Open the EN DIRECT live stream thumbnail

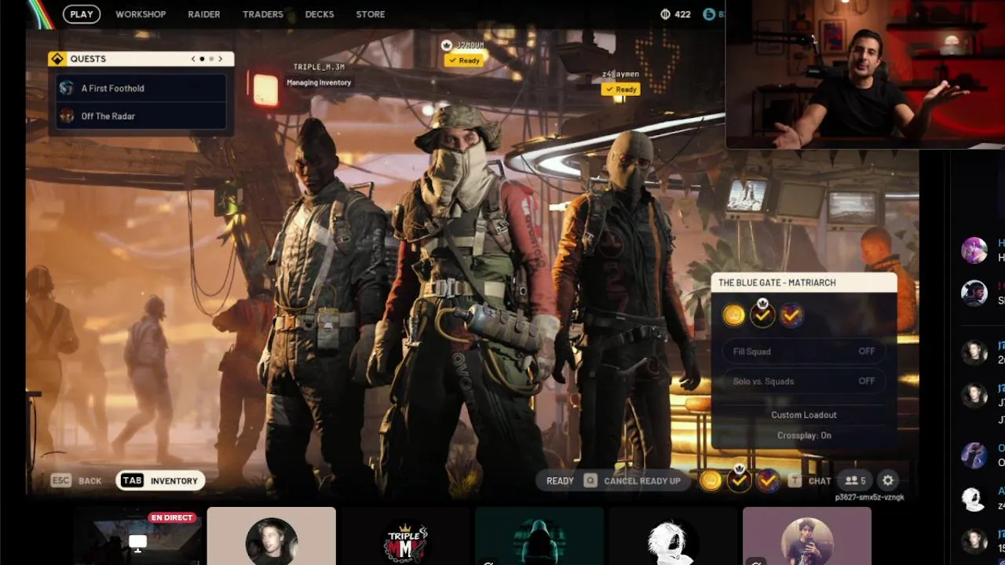(x=137, y=536)
